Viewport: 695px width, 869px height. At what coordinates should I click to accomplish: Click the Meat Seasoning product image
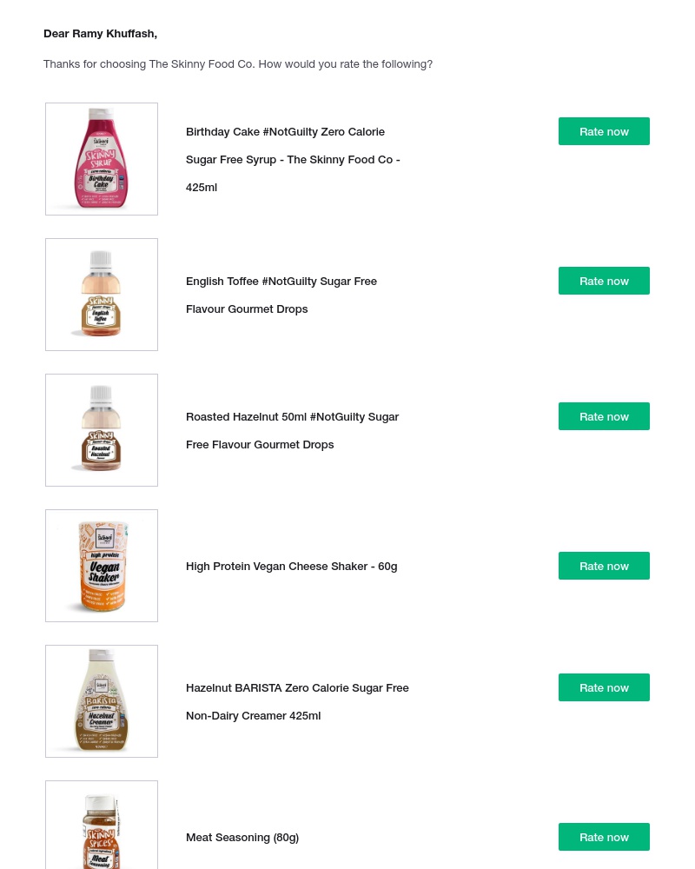[x=102, y=830]
